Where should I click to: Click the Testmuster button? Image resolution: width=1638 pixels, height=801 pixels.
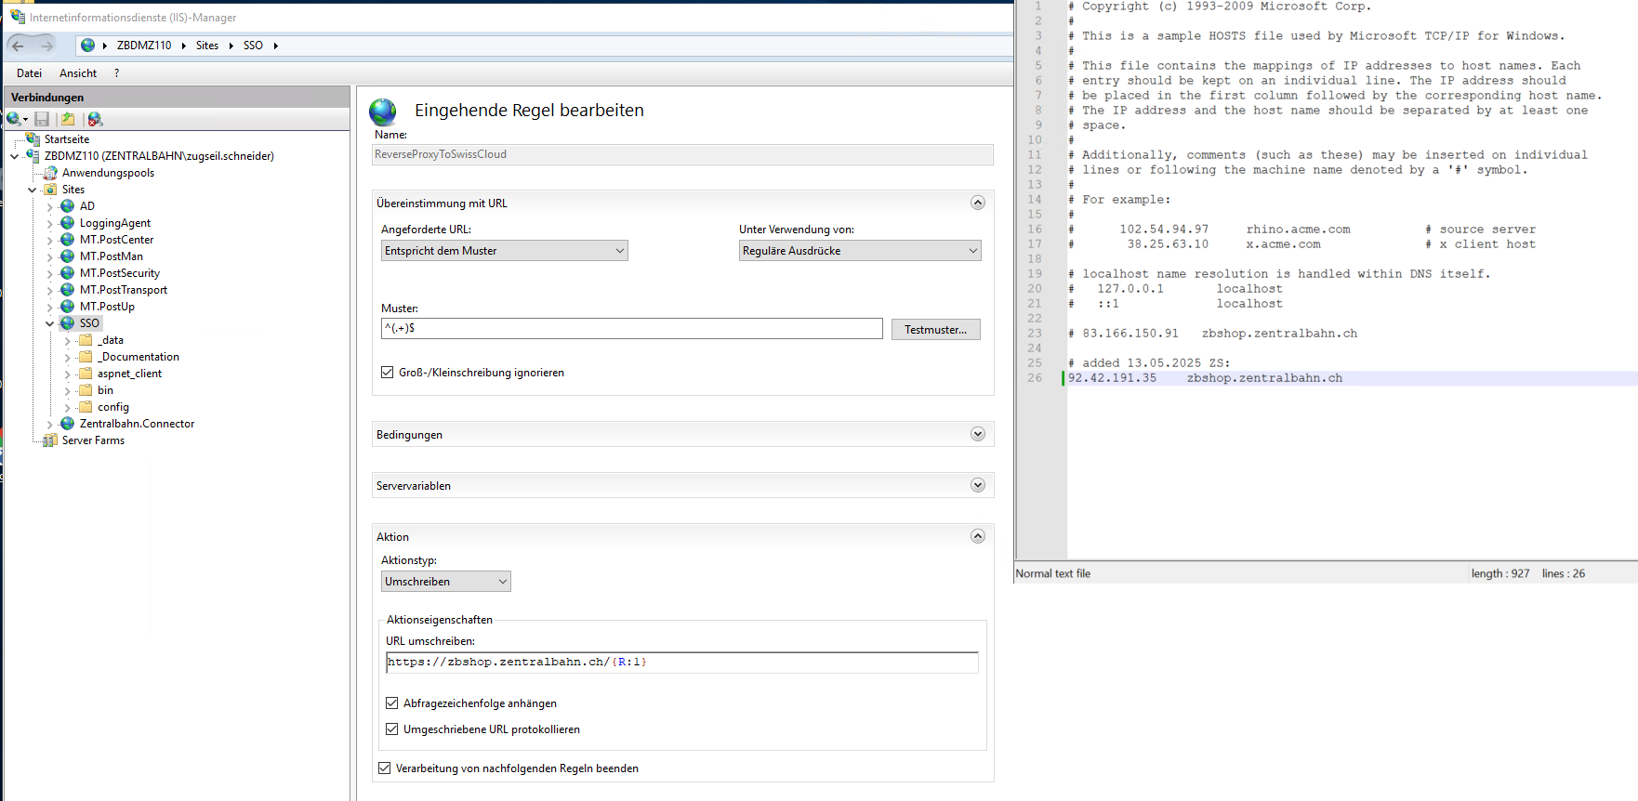935,330
